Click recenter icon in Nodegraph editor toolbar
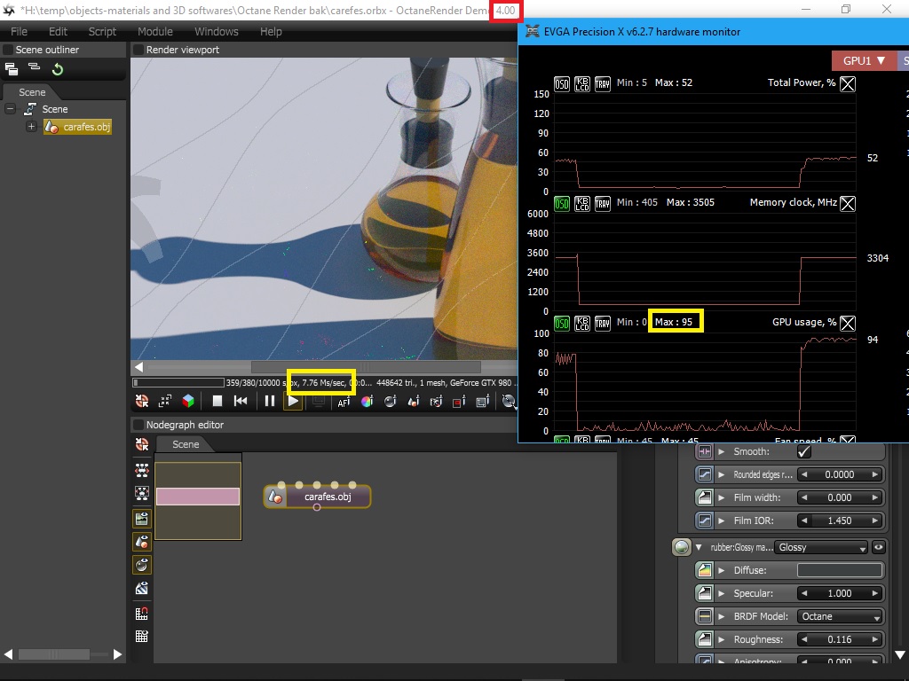 pyautogui.click(x=142, y=444)
